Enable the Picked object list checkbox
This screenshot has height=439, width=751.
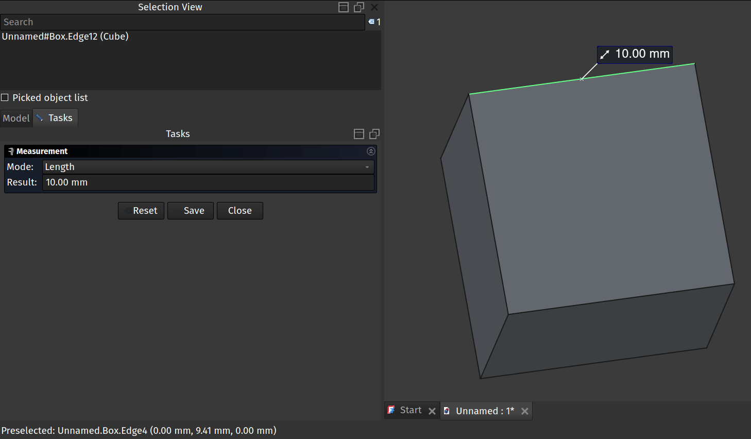tap(5, 98)
